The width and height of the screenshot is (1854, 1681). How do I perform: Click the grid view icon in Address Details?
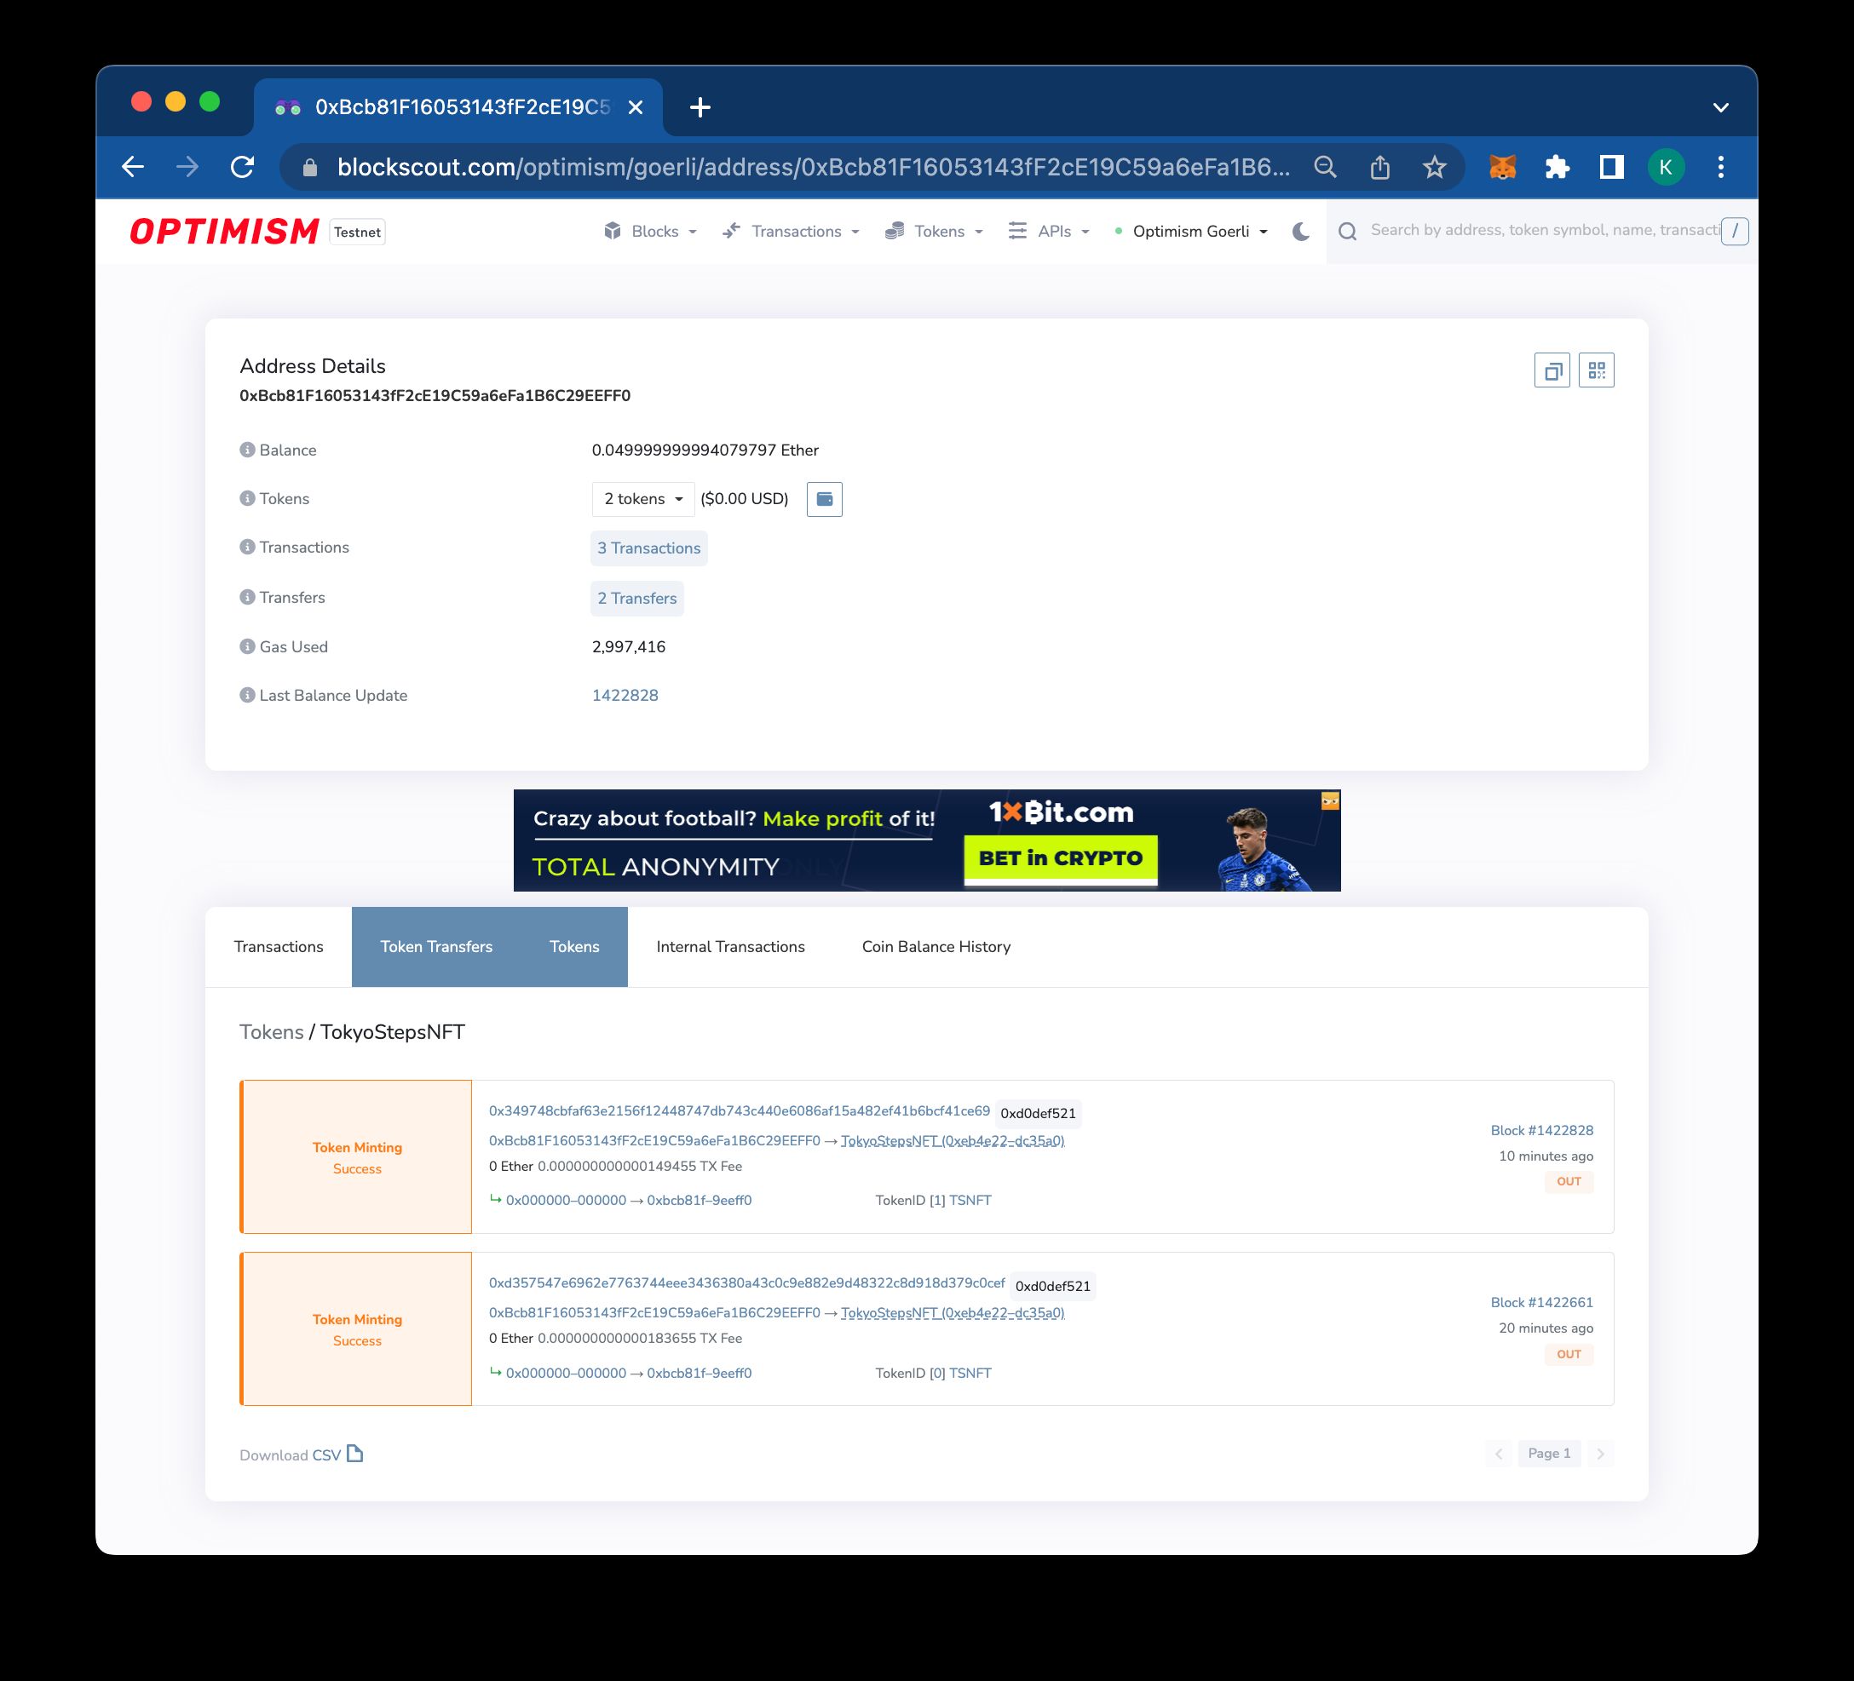[1596, 371]
